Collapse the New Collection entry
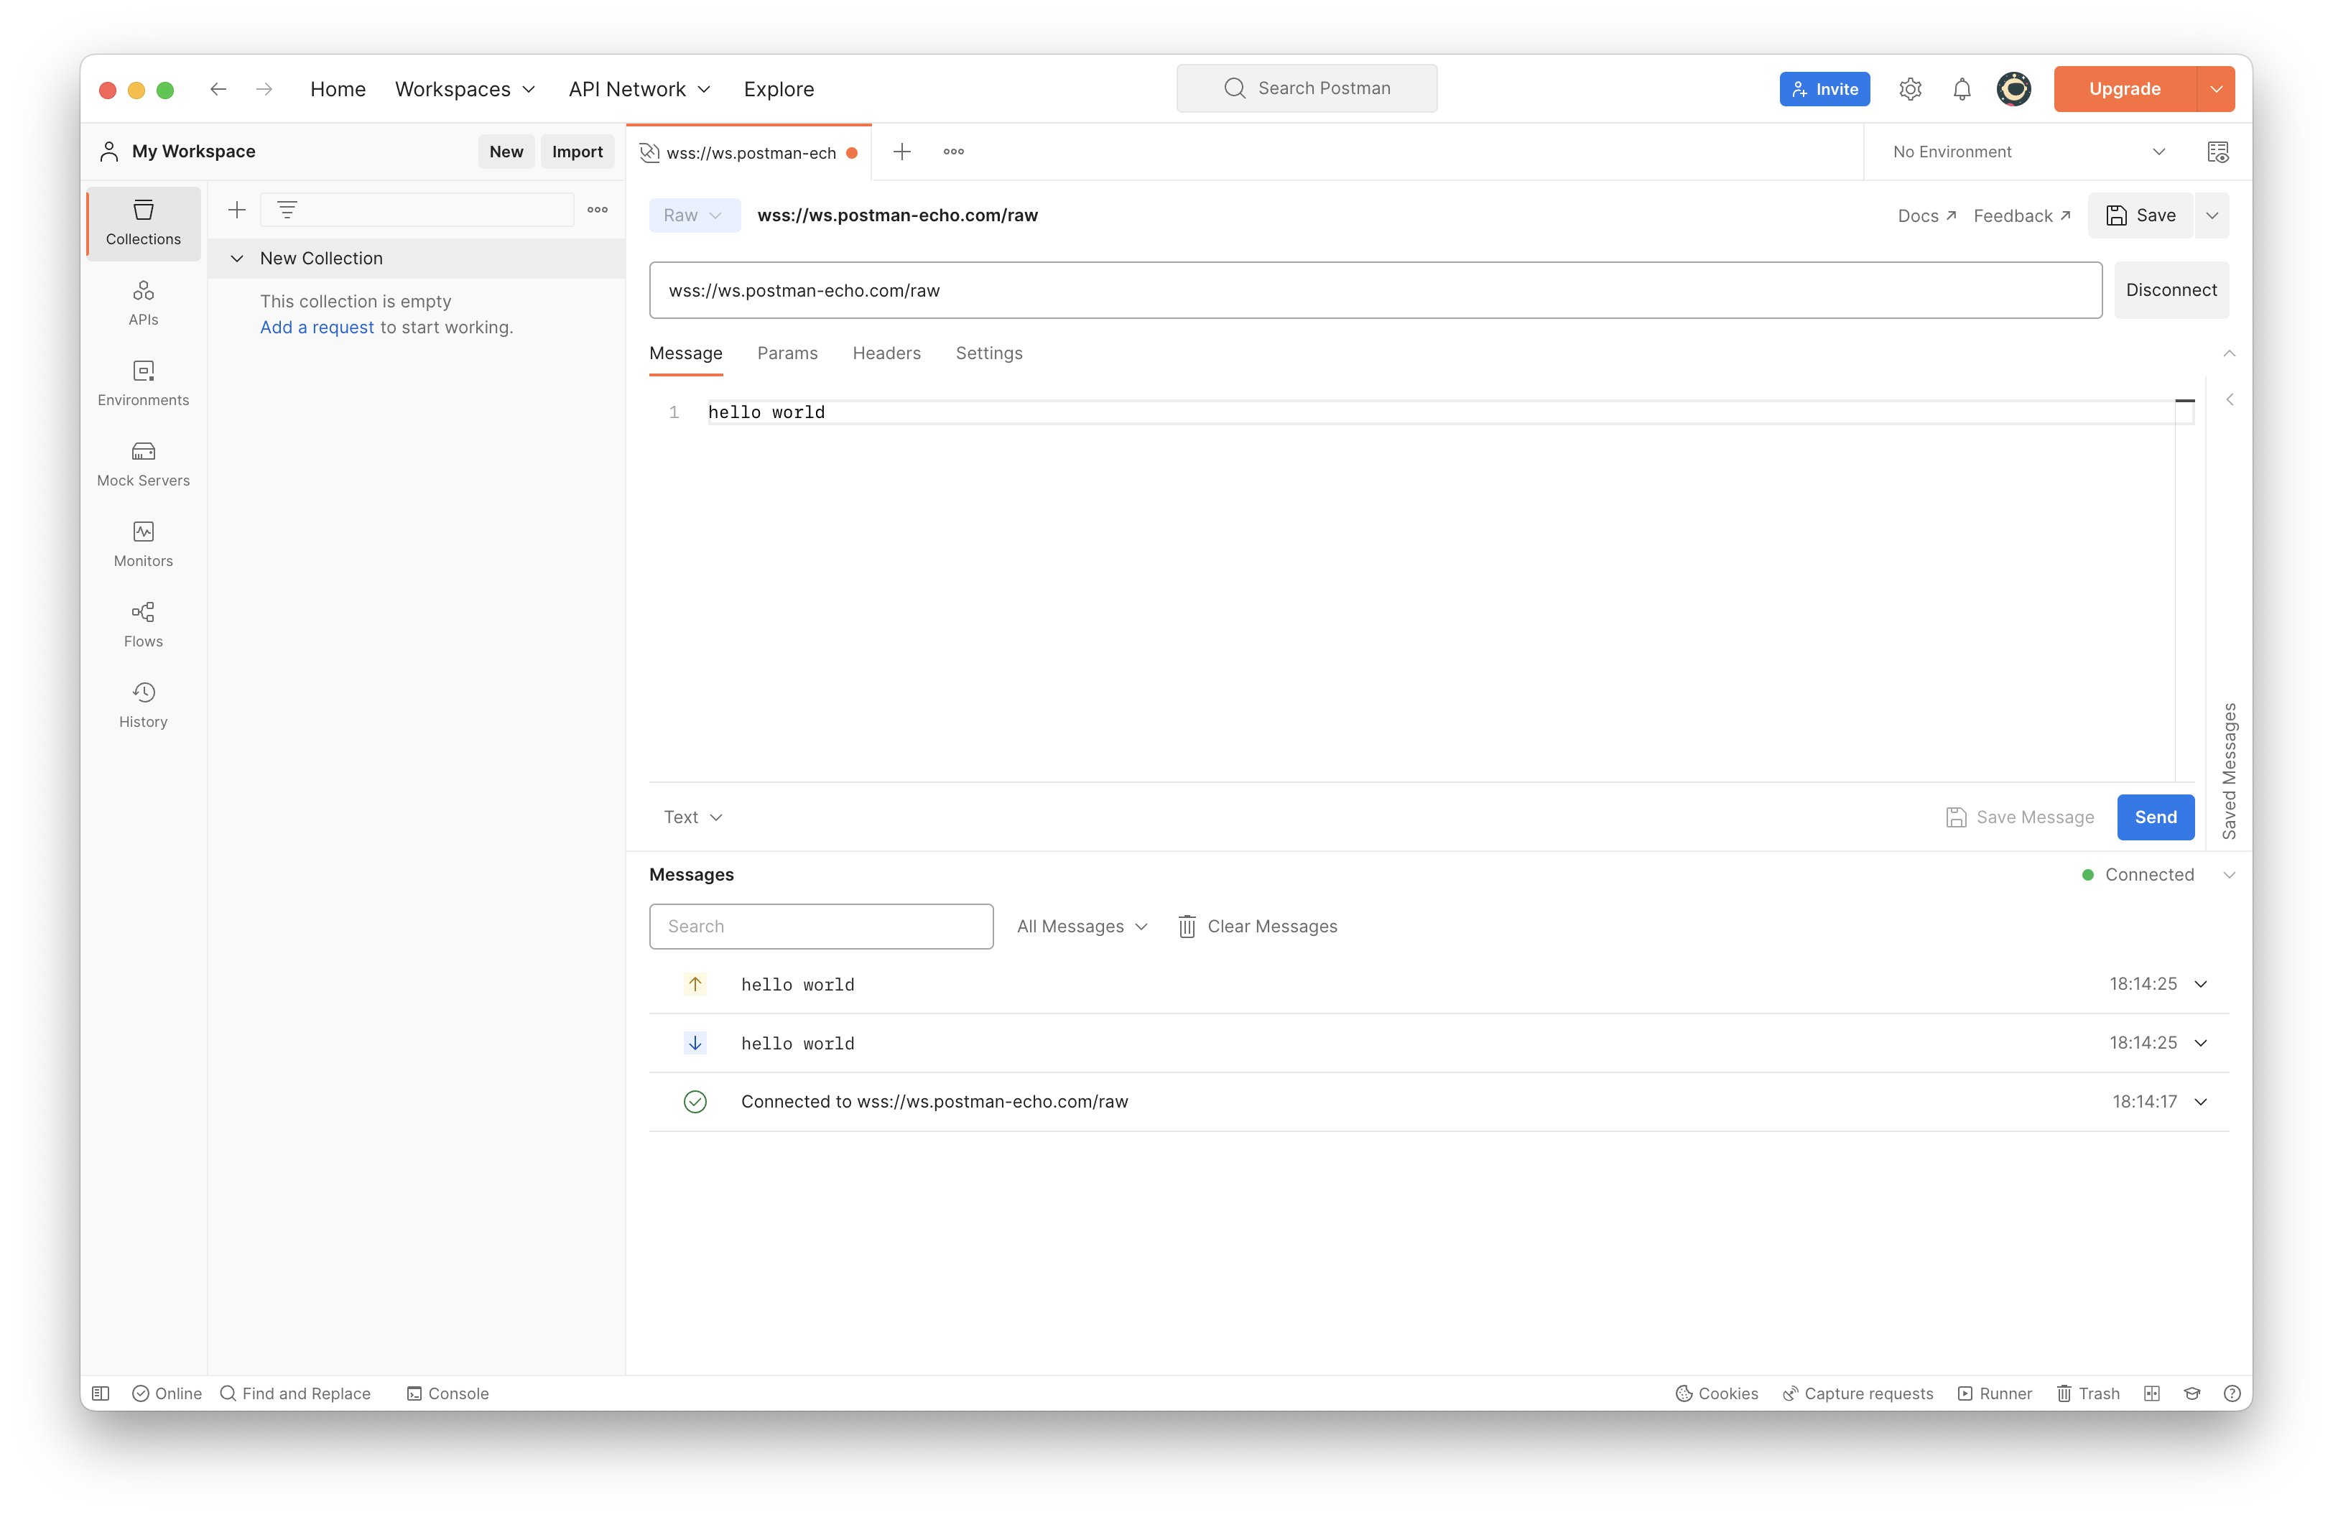 click(236, 258)
